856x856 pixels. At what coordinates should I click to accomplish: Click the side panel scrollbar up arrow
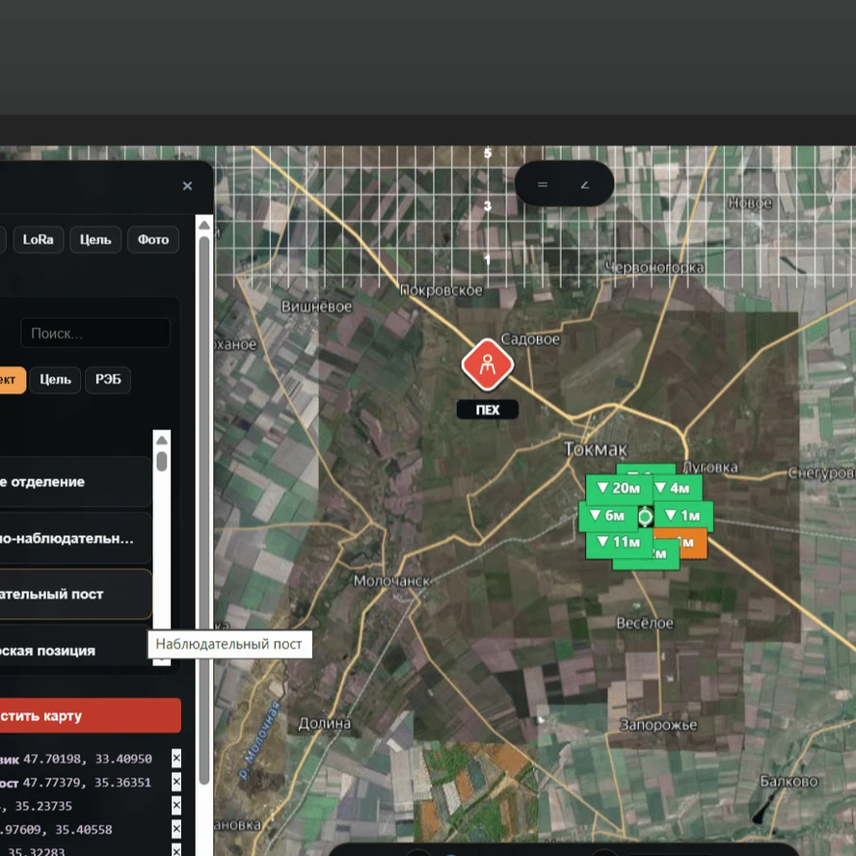[x=204, y=225]
